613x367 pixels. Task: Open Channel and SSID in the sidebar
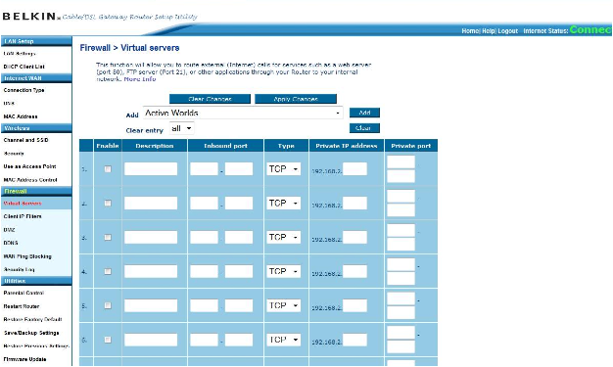click(x=25, y=140)
